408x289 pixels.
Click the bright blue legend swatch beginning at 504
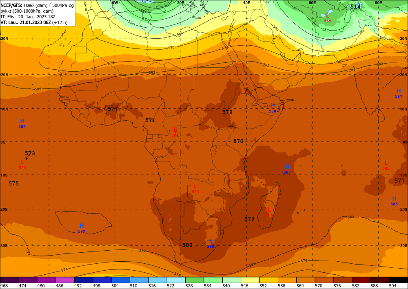coord(120,280)
